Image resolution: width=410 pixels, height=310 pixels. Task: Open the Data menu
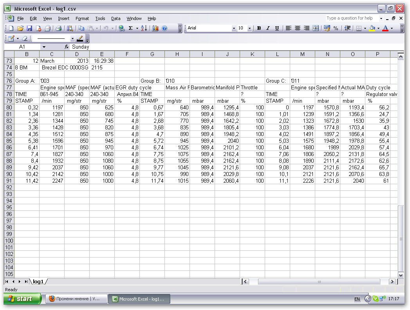[116, 18]
